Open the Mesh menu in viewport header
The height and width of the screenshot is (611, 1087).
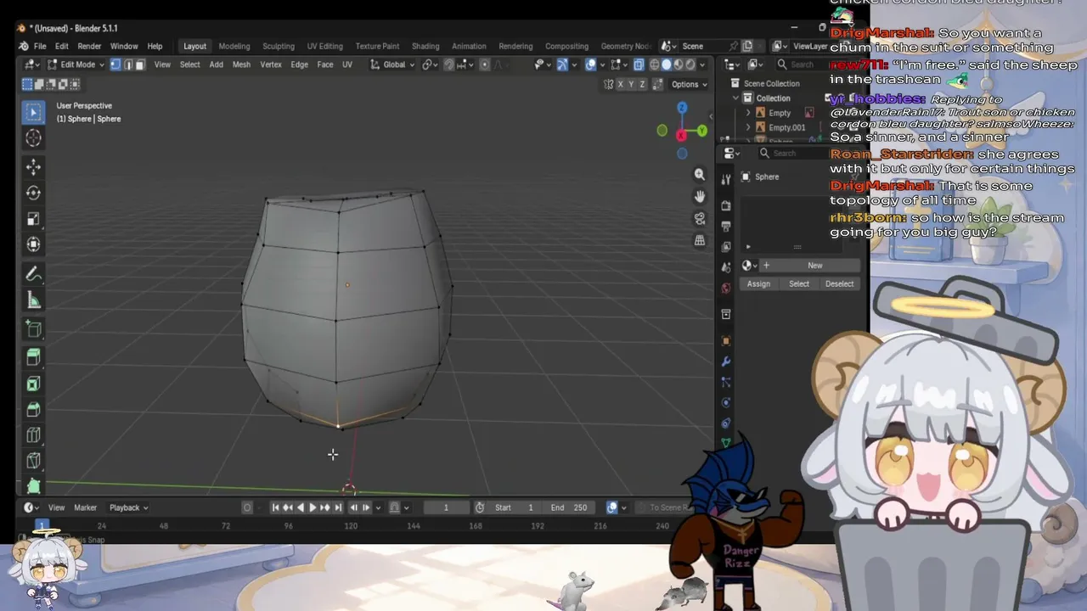click(x=241, y=64)
